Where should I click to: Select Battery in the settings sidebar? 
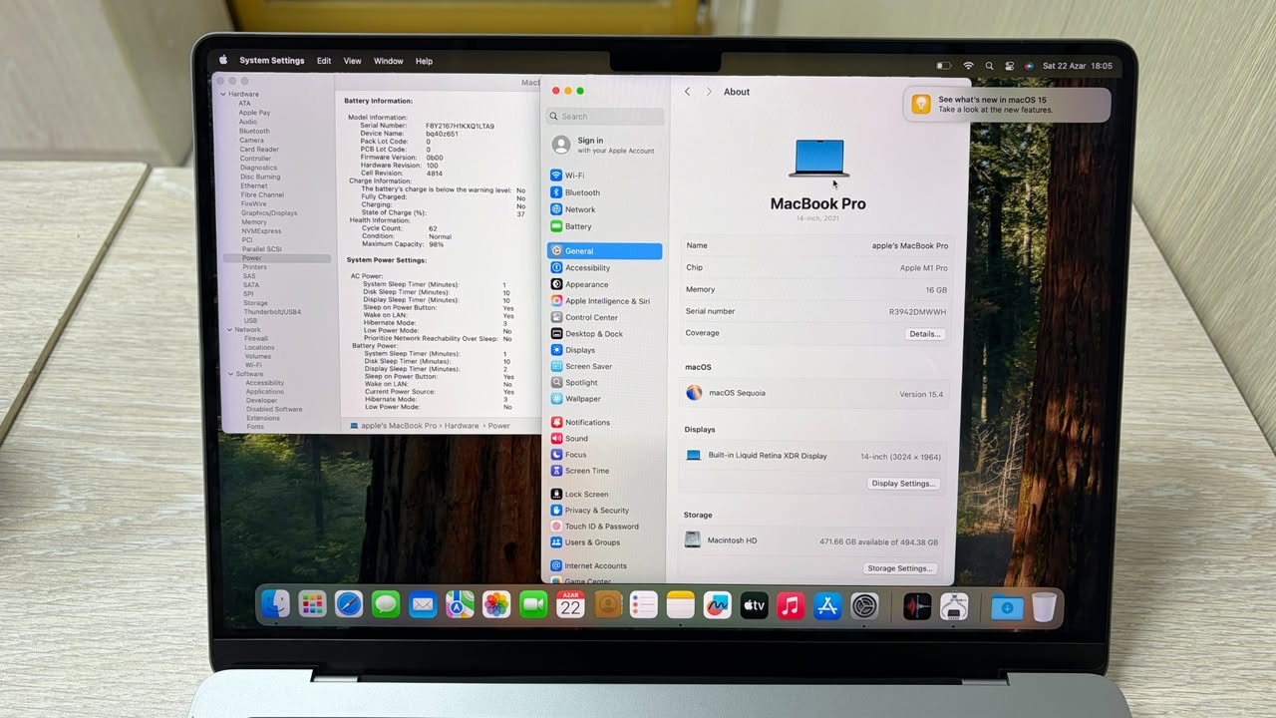click(x=605, y=226)
